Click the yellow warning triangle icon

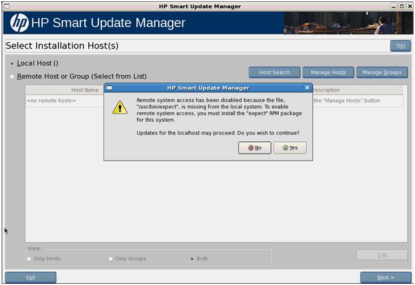pyautogui.click(x=120, y=107)
